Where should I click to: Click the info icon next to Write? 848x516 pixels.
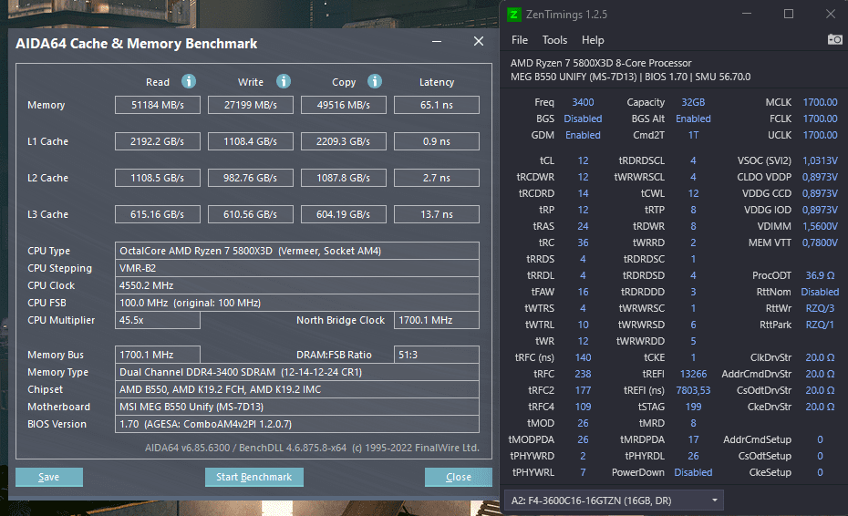coord(284,81)
